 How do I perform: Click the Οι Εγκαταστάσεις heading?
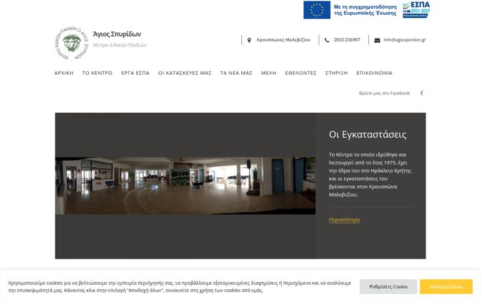tap(367, 135)
